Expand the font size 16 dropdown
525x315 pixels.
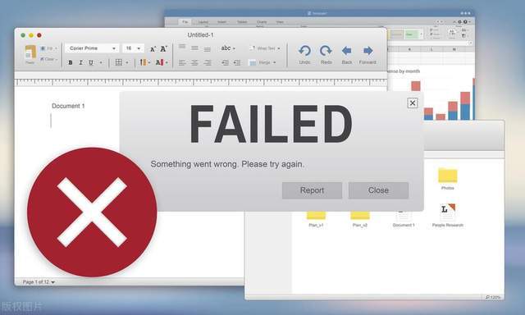click(x=133, y=48)
